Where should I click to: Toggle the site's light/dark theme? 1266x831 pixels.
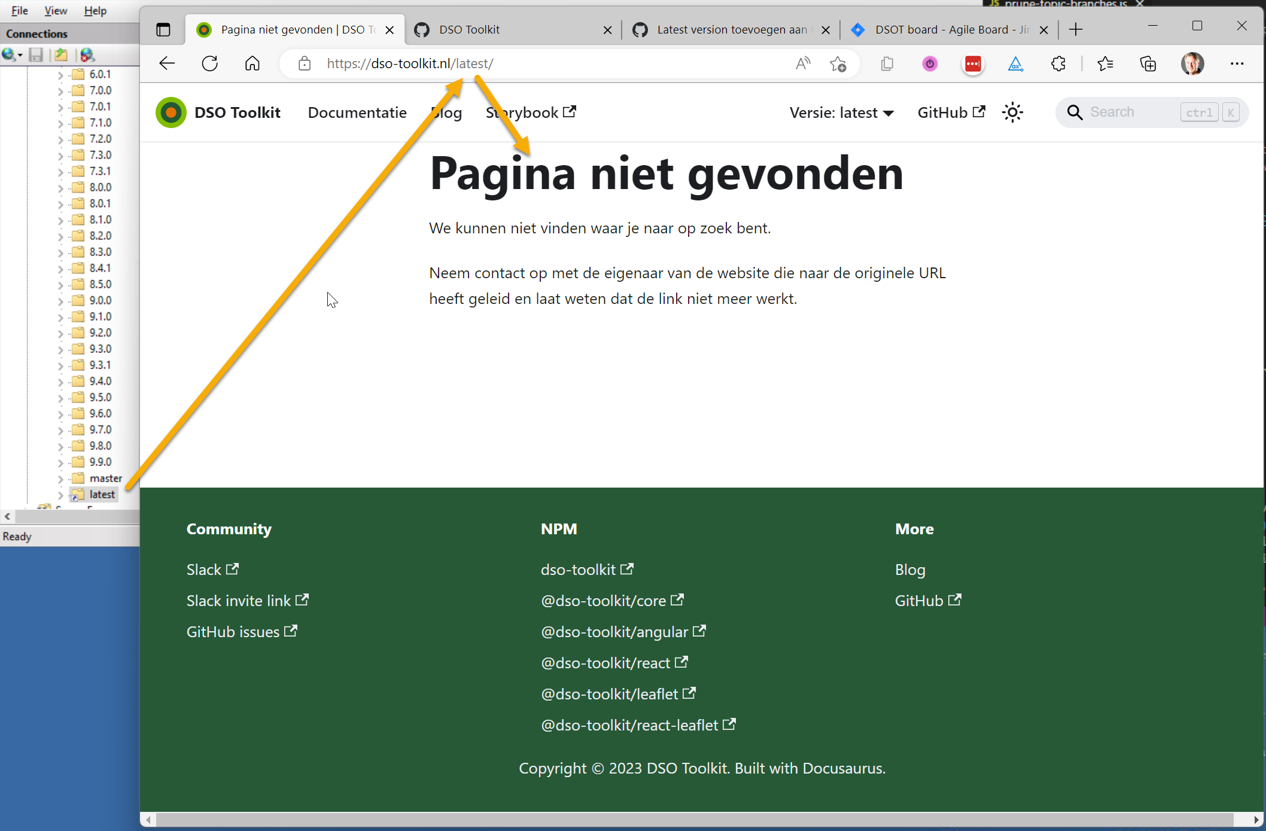1012,112
